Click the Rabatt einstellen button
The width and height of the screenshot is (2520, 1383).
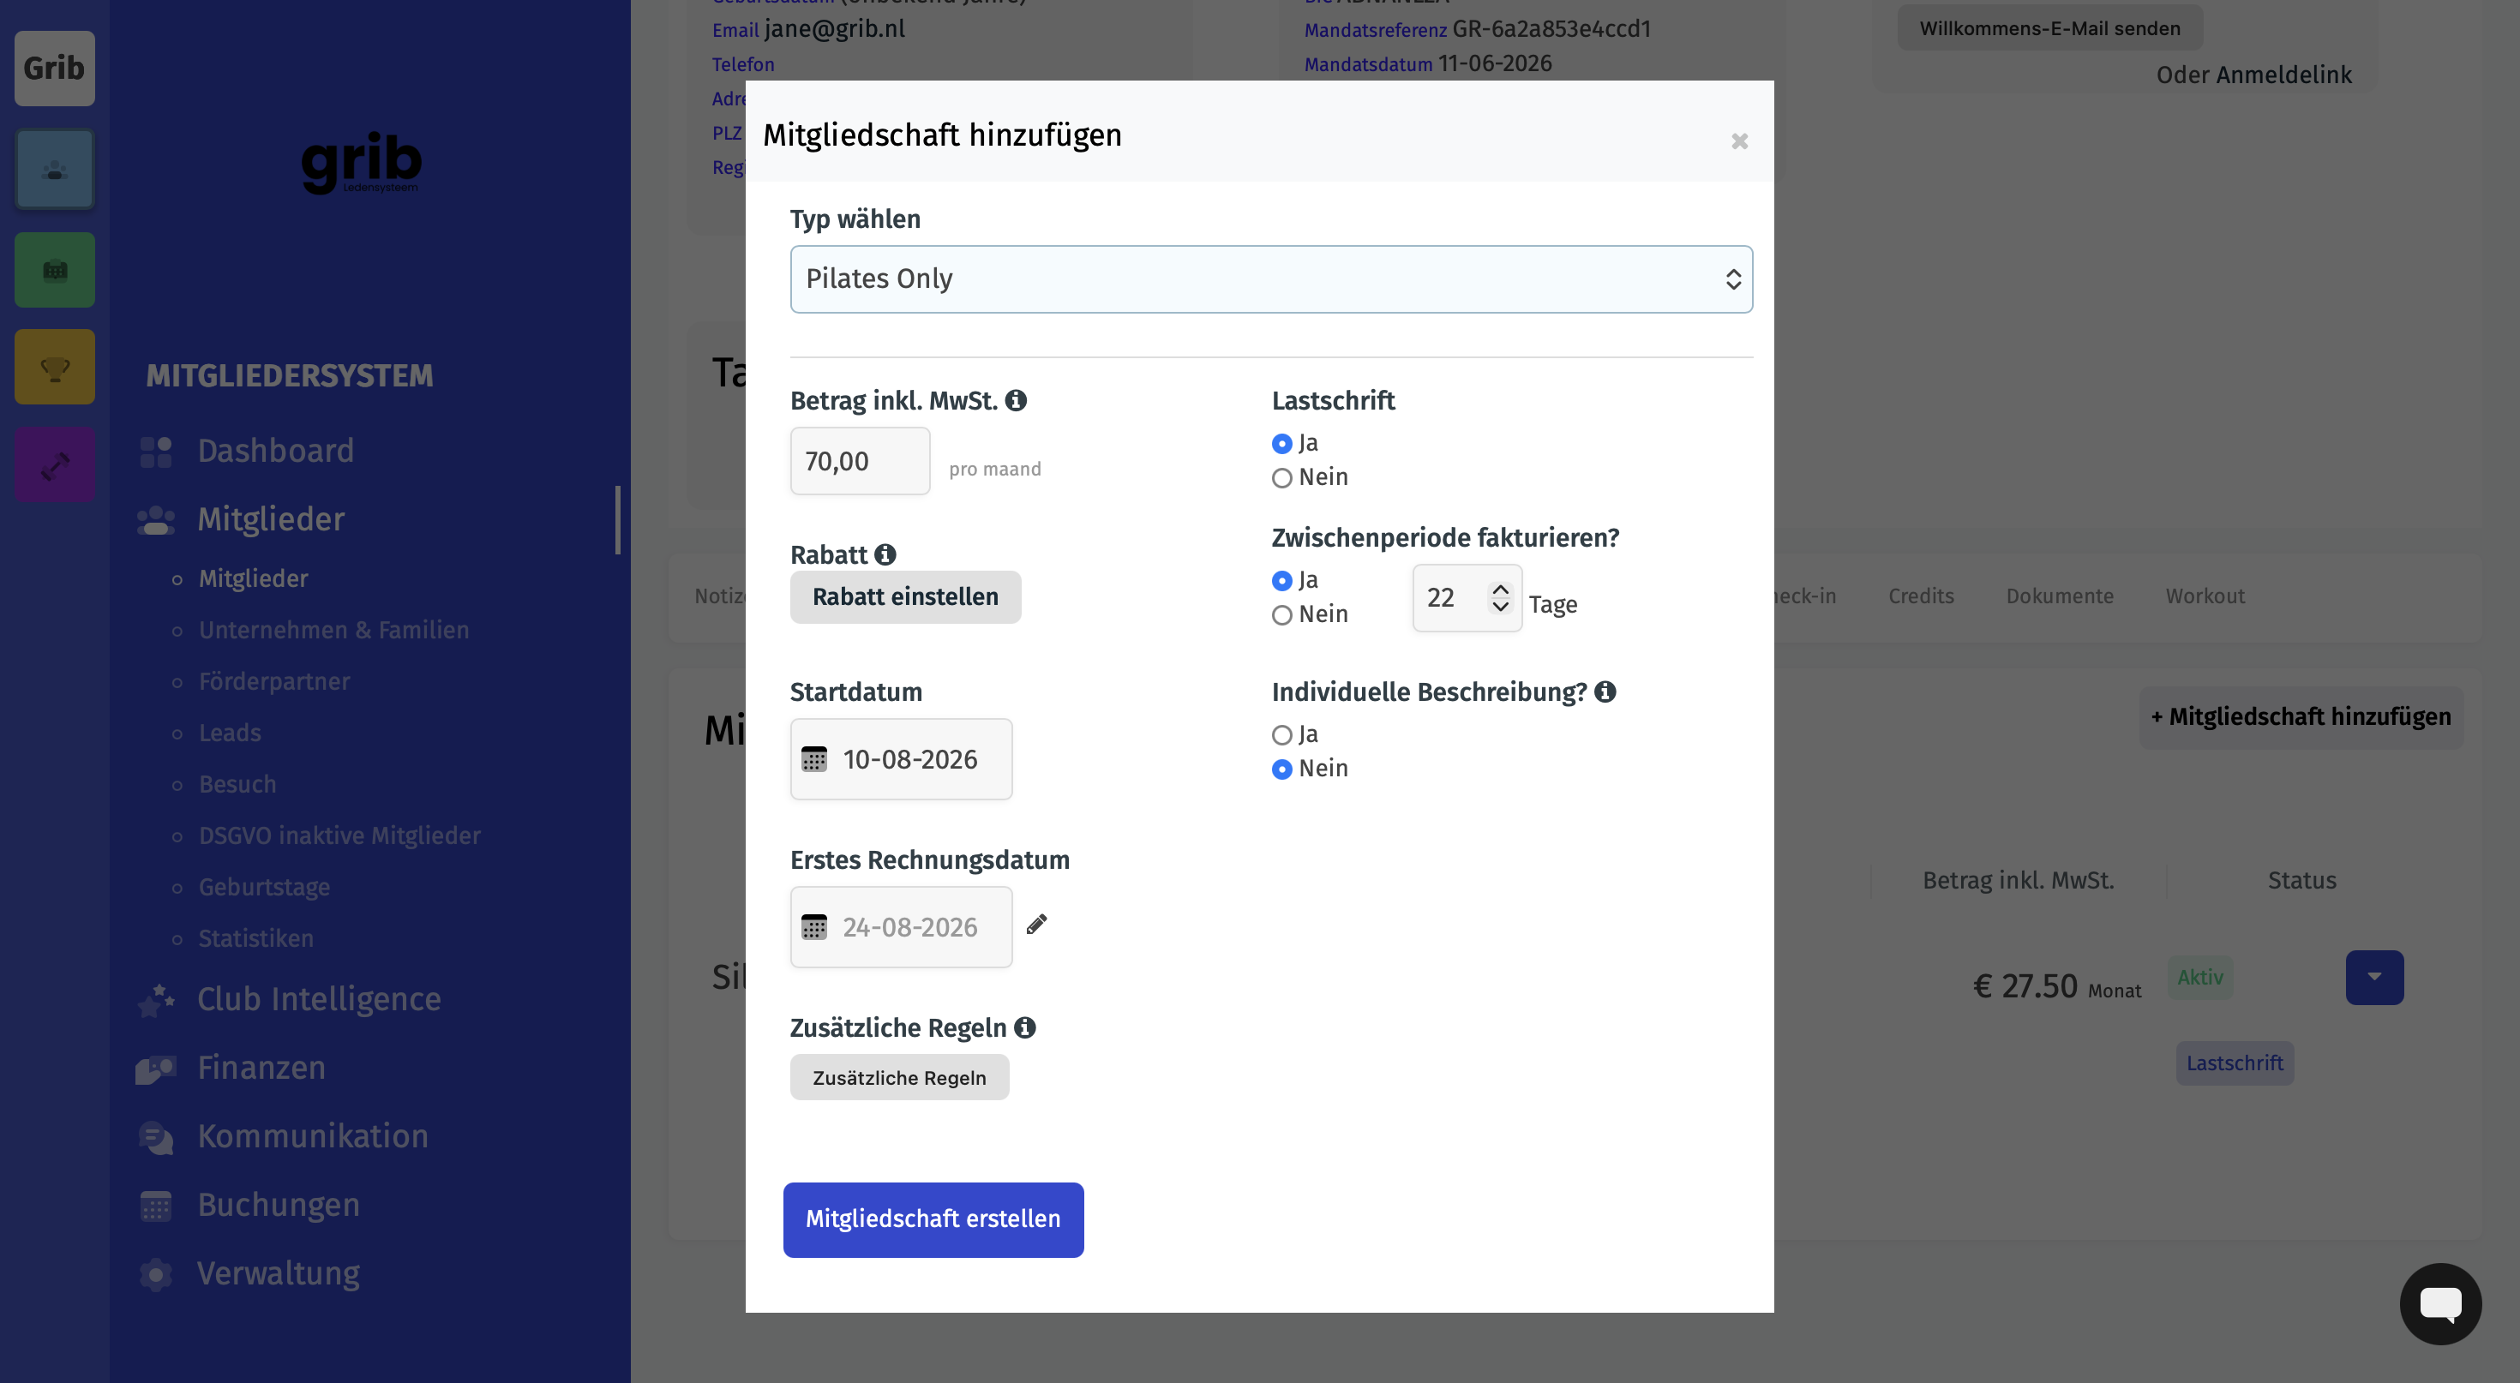click(x=906, y=596)
